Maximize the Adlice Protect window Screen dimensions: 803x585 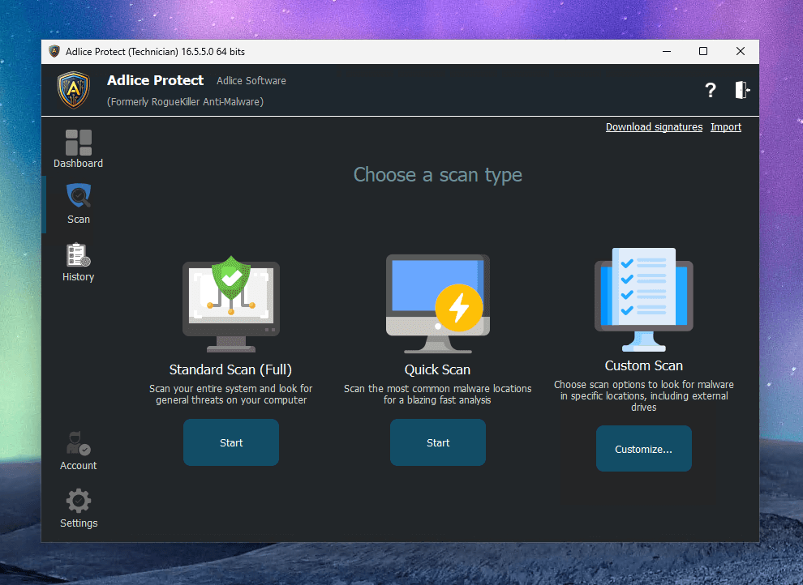coord(703,52)
